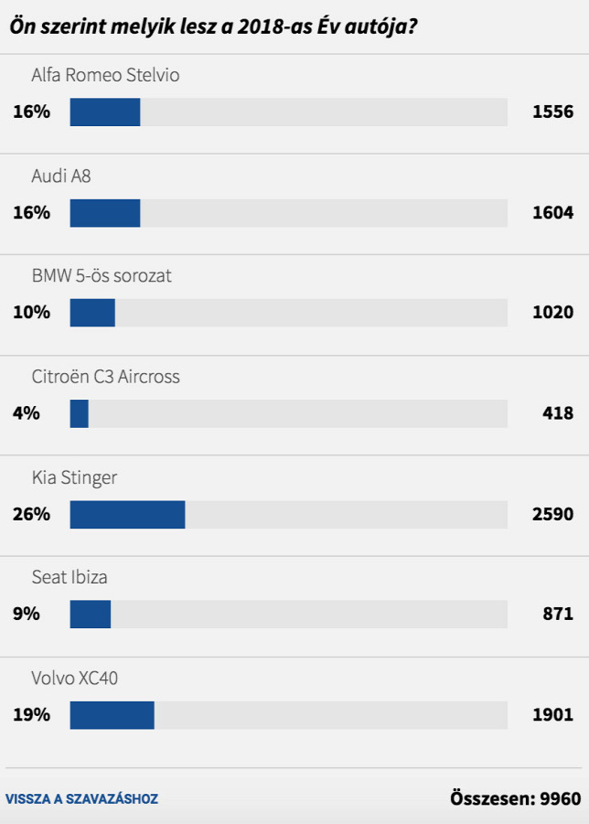The width and height of the screenshot is (589, 824).
Task: Select the Audi A8 label
Action: pyautogui.click(x=61, y=176)
